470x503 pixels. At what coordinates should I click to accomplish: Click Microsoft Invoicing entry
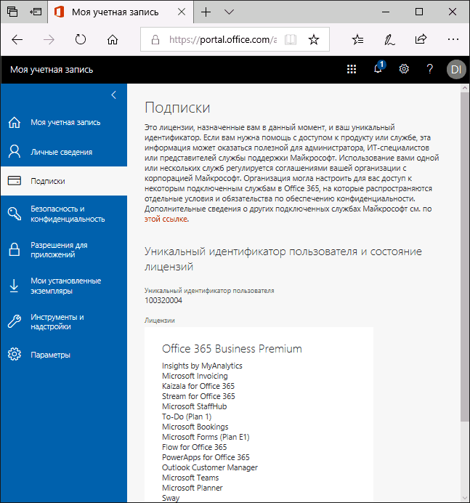(195, 376)
